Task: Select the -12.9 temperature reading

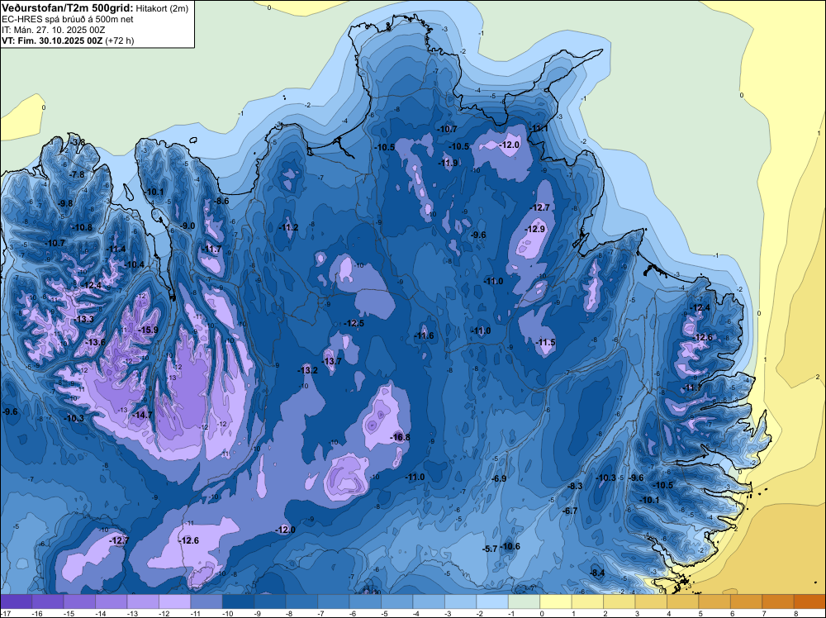Action: (535, 229)
